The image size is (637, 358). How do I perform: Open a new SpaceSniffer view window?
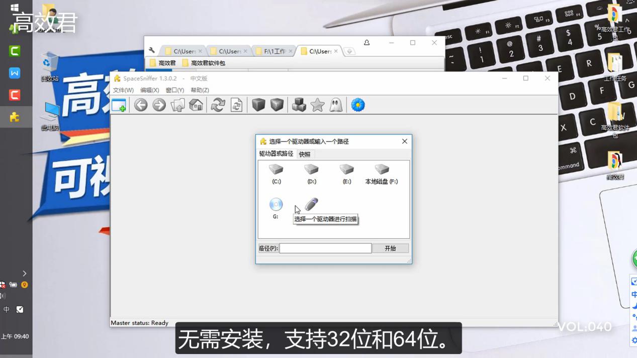click(x=120, y=105)
